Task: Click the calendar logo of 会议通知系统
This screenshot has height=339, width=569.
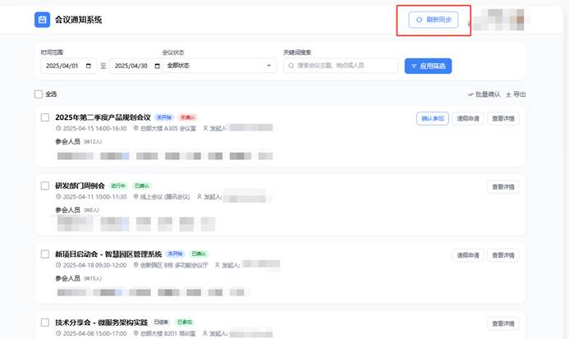Action: [42, 20]
